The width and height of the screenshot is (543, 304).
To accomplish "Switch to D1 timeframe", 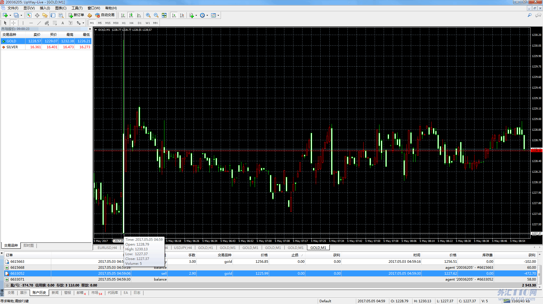I will click(139, 23).
